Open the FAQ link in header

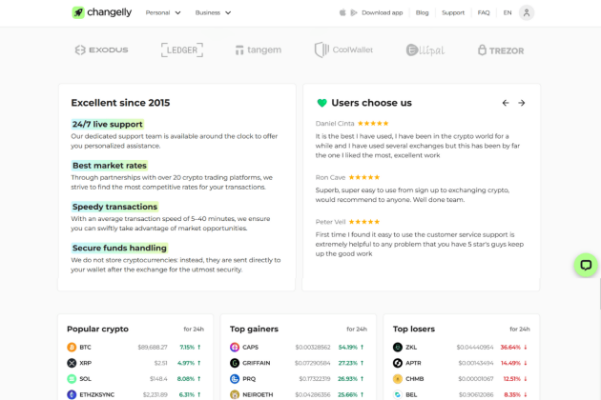484,12
